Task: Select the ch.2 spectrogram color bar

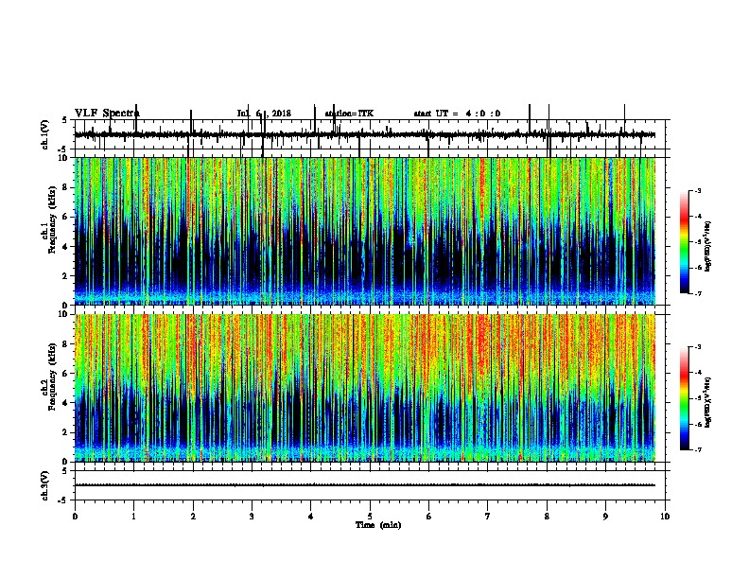Action: tap(685, 398)
